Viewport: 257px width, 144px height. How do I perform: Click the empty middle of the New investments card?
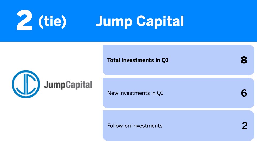(201, 93)
